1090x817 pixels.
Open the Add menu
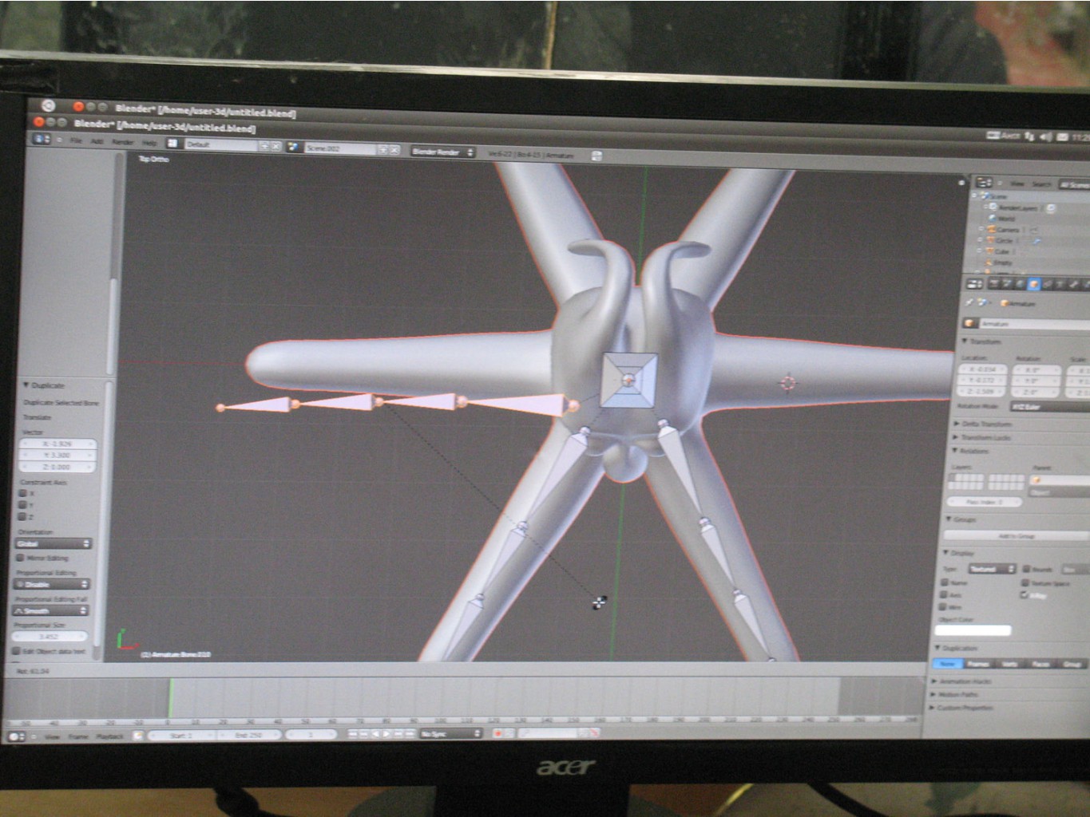pos(97,141)
